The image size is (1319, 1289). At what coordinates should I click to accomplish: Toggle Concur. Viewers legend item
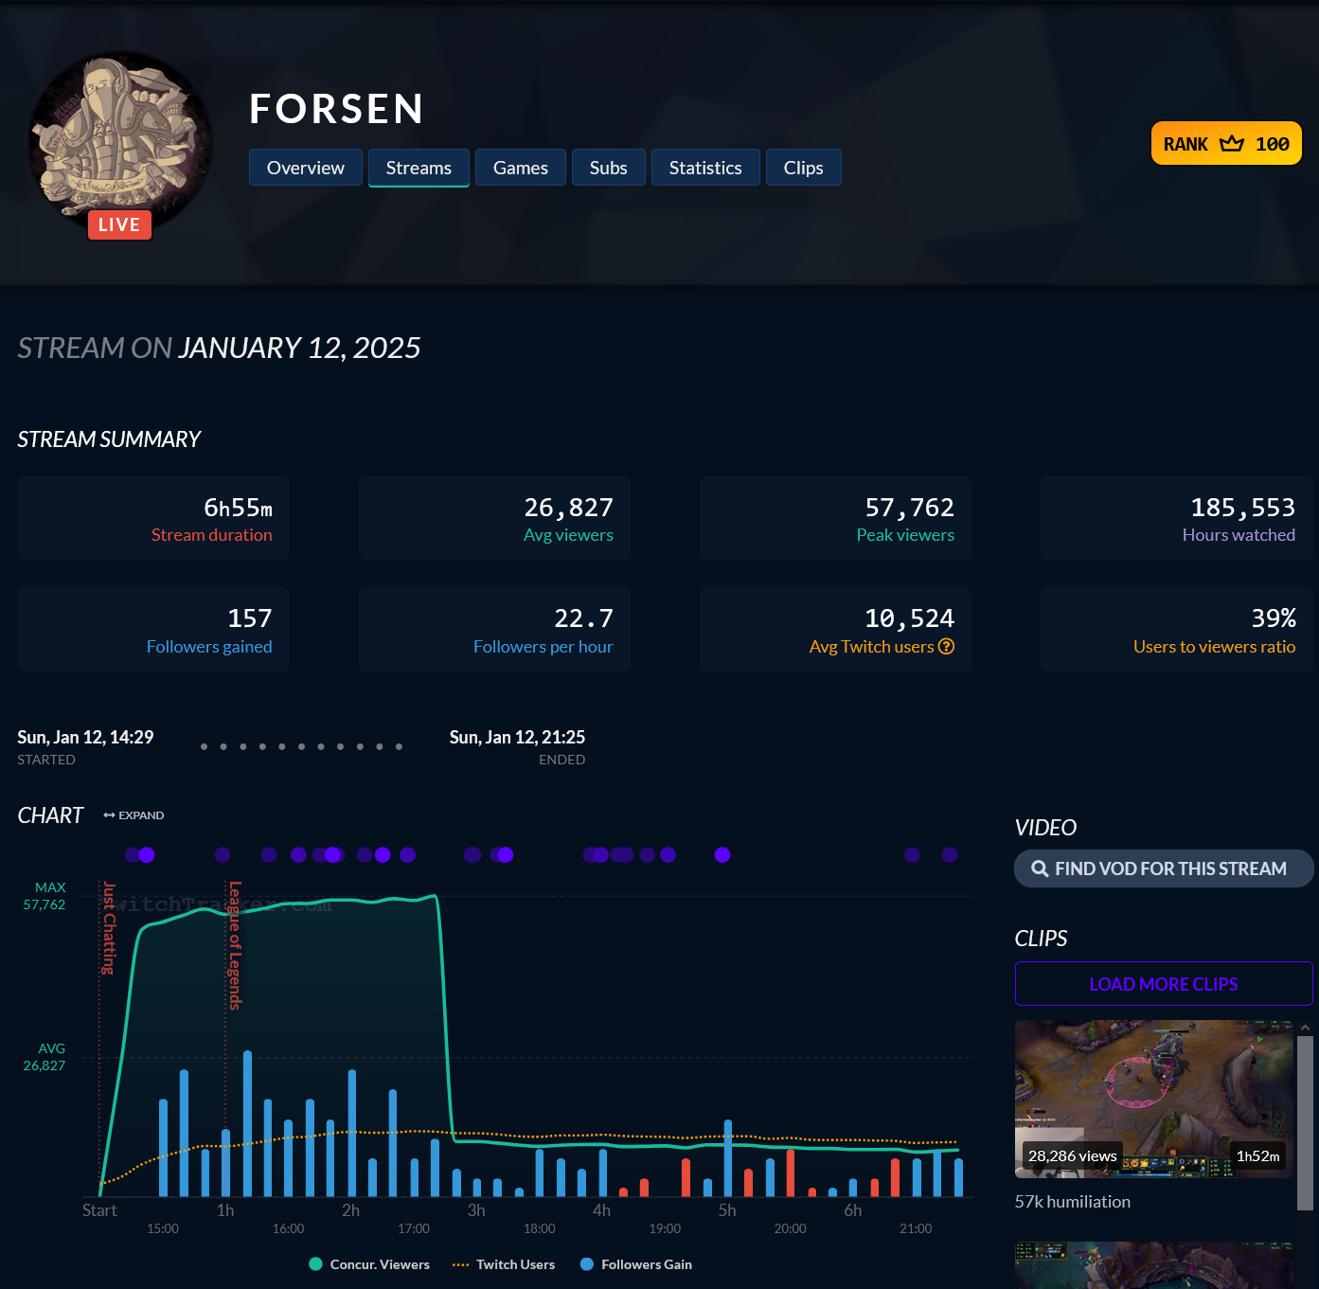coord(369,1264)
